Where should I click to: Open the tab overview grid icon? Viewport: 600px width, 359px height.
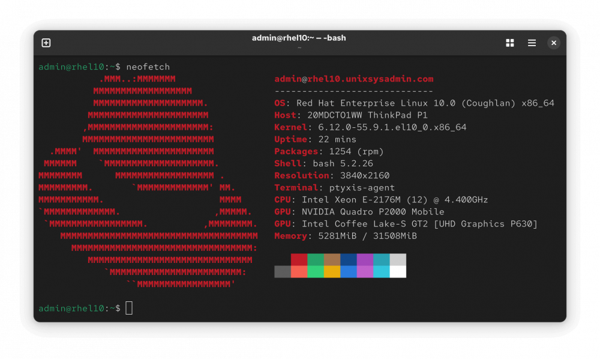click(509, 43)
